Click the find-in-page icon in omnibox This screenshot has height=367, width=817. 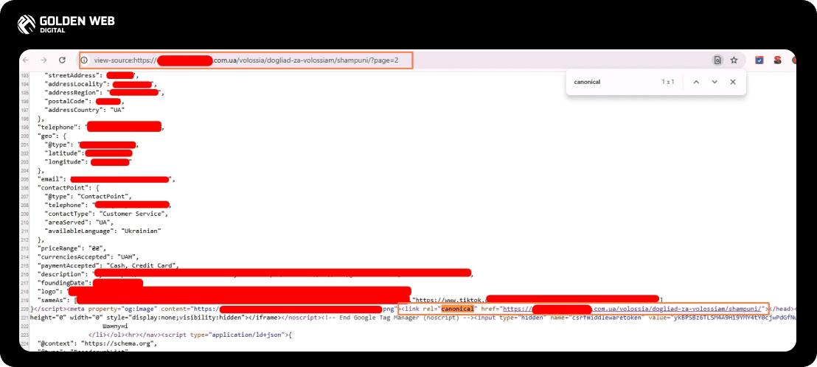[x=717, y=60]
